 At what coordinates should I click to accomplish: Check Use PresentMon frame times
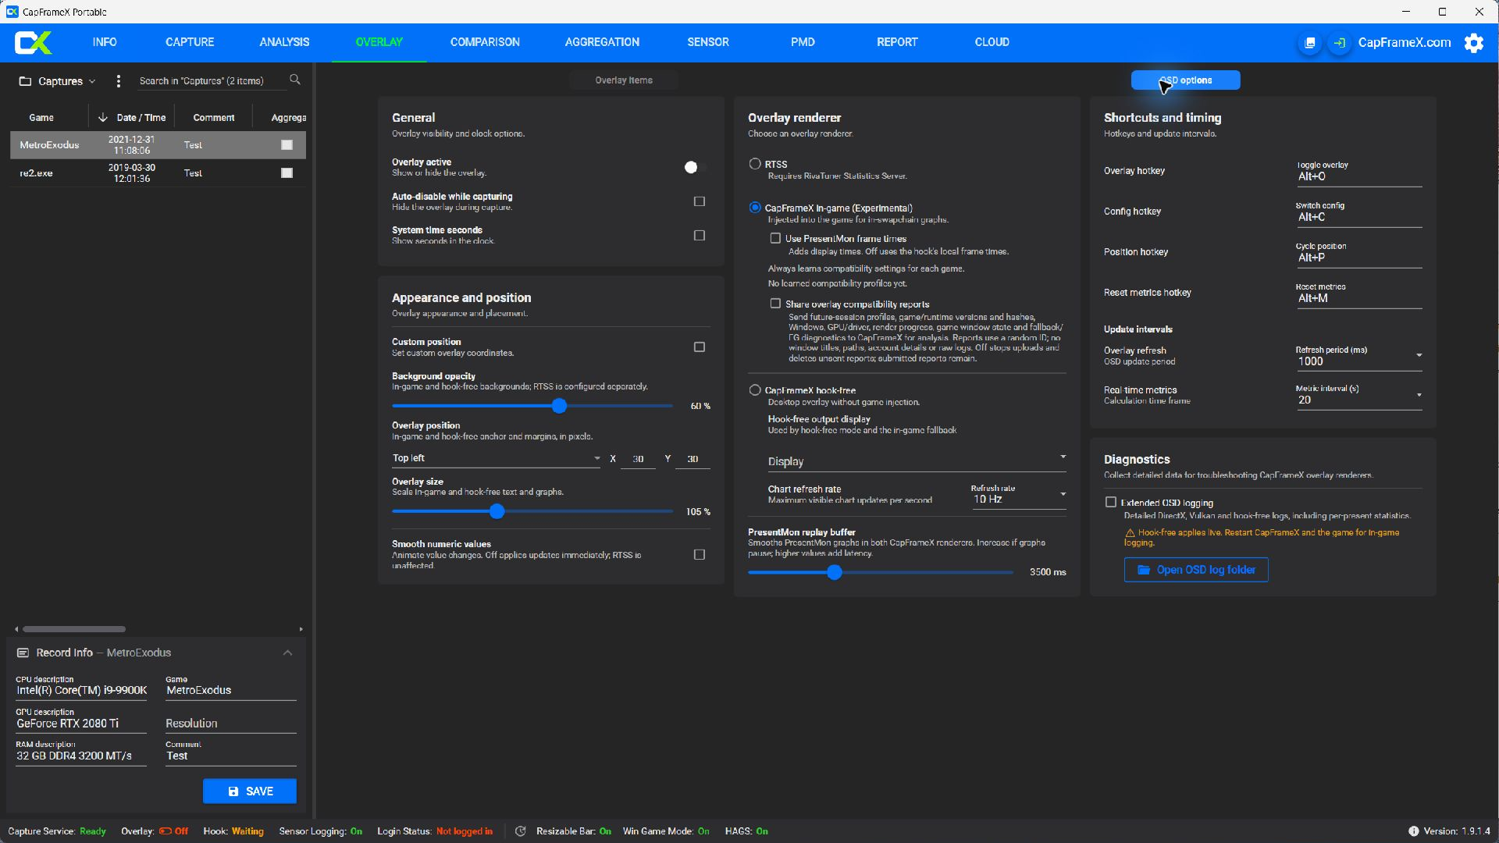tap(775, 238)
